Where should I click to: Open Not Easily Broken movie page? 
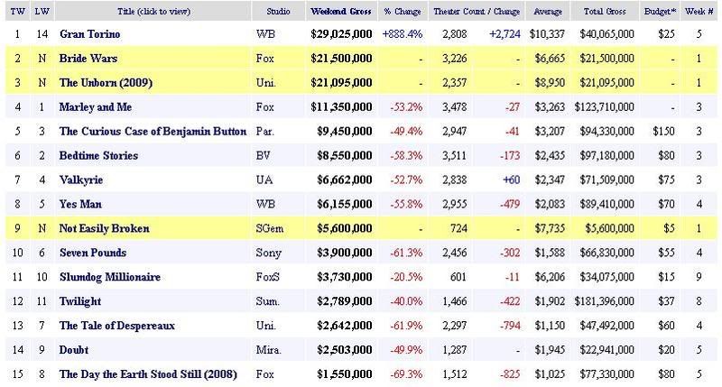(106, 228)
